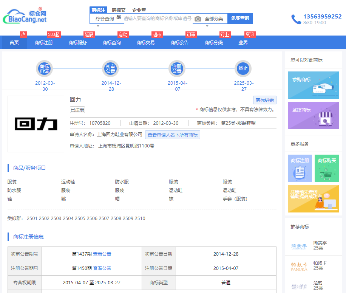Click the address 上海市杨浦区昆明路1100号
The image size is (346, 293).
pos(126,146)
